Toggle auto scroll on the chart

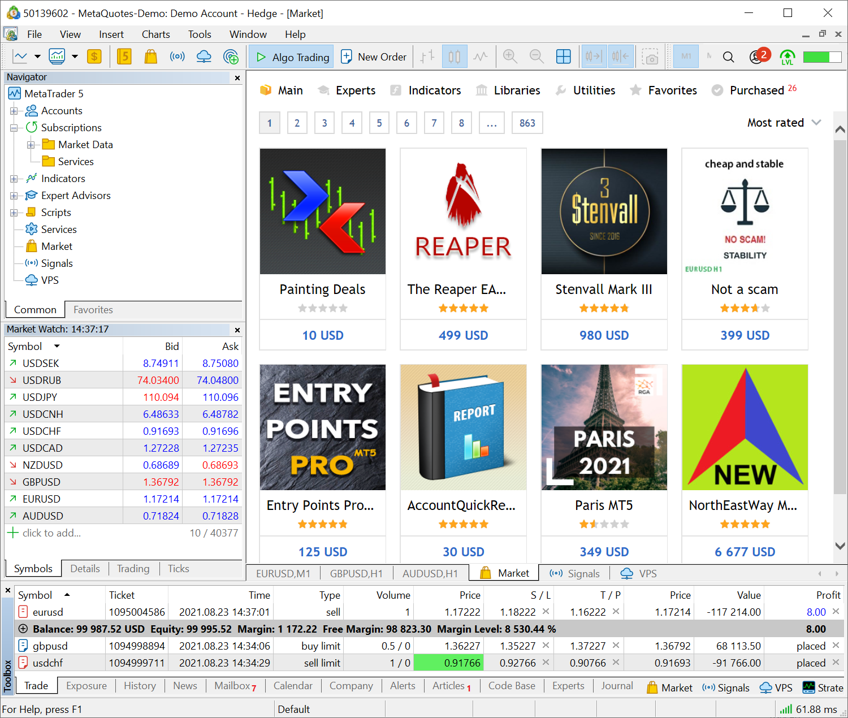[x=594, y=57]
